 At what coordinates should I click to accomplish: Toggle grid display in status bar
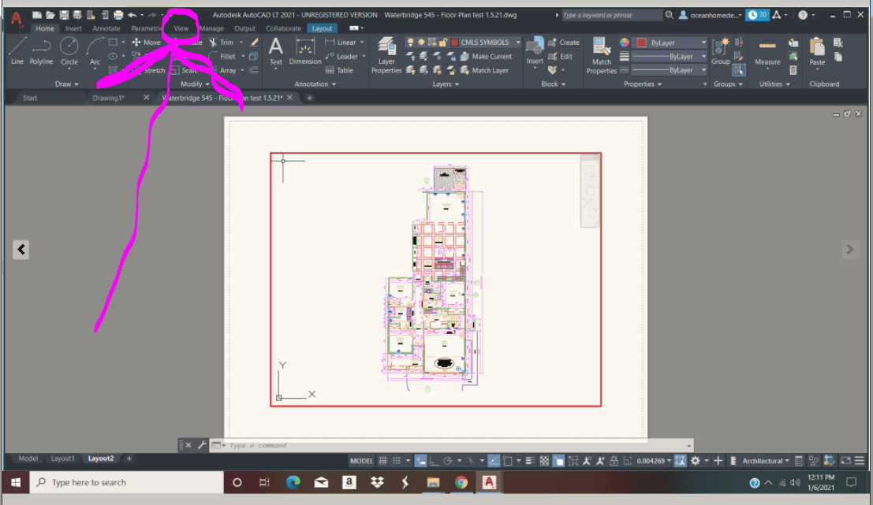tap(383, 460)
